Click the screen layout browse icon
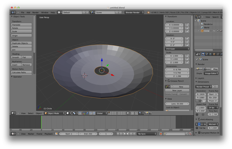 [59, 12]
